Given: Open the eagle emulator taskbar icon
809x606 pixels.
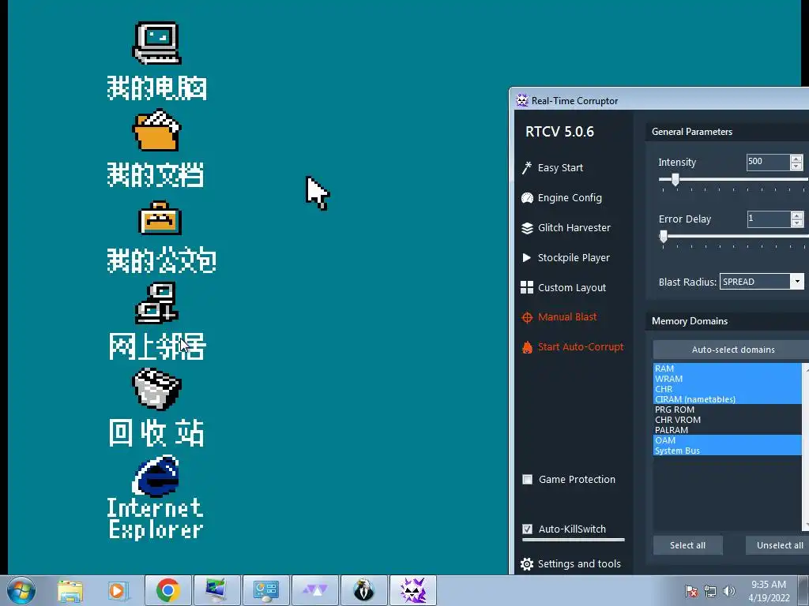Looking at the screenshot, I should pos(363,590).
